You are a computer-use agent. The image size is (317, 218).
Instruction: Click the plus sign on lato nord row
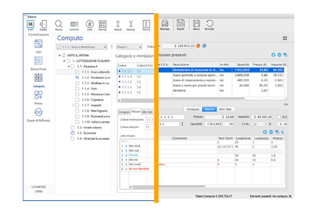pyautogui.click(x=126, y=146)
